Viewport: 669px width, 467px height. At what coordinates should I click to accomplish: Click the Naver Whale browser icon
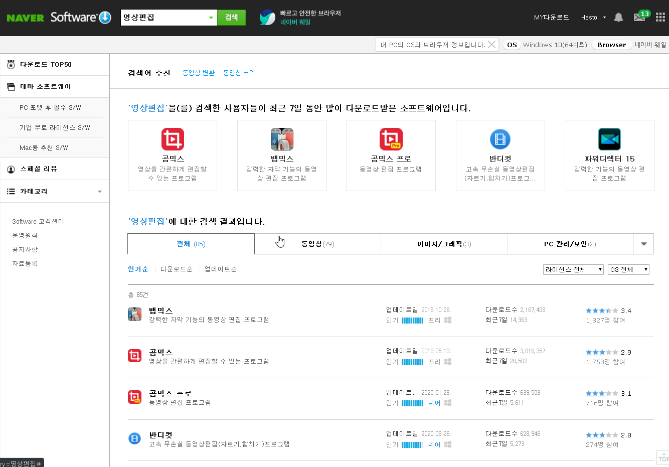(267, 18)
